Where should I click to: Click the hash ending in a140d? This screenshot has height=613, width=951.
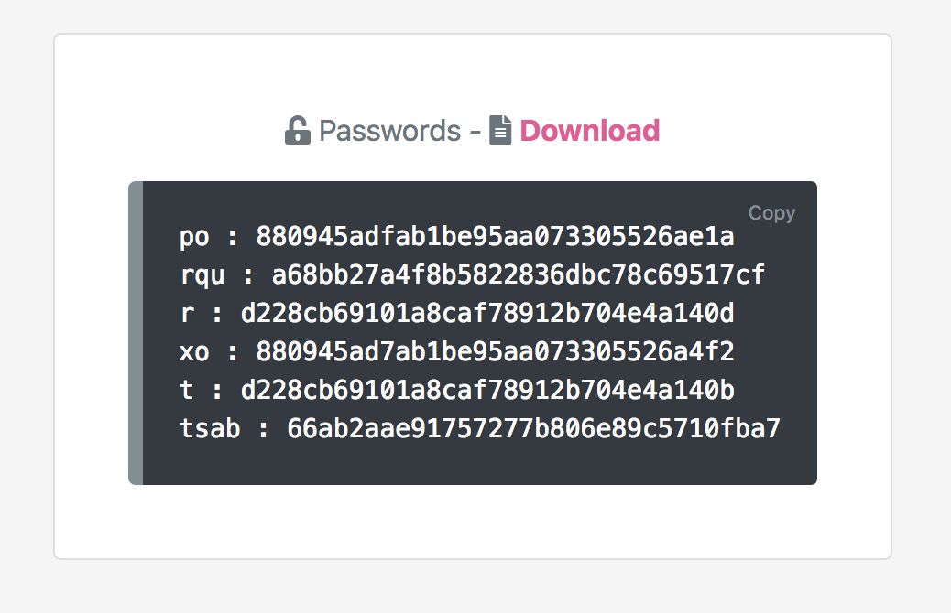click(x=487, y=313)
